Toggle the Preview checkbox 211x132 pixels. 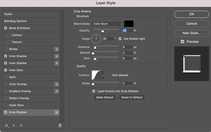pyautogui.click(x=182, y=42)
